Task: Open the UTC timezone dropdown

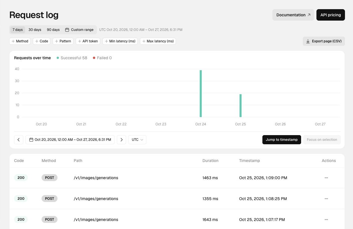Action: click(137, 140)
